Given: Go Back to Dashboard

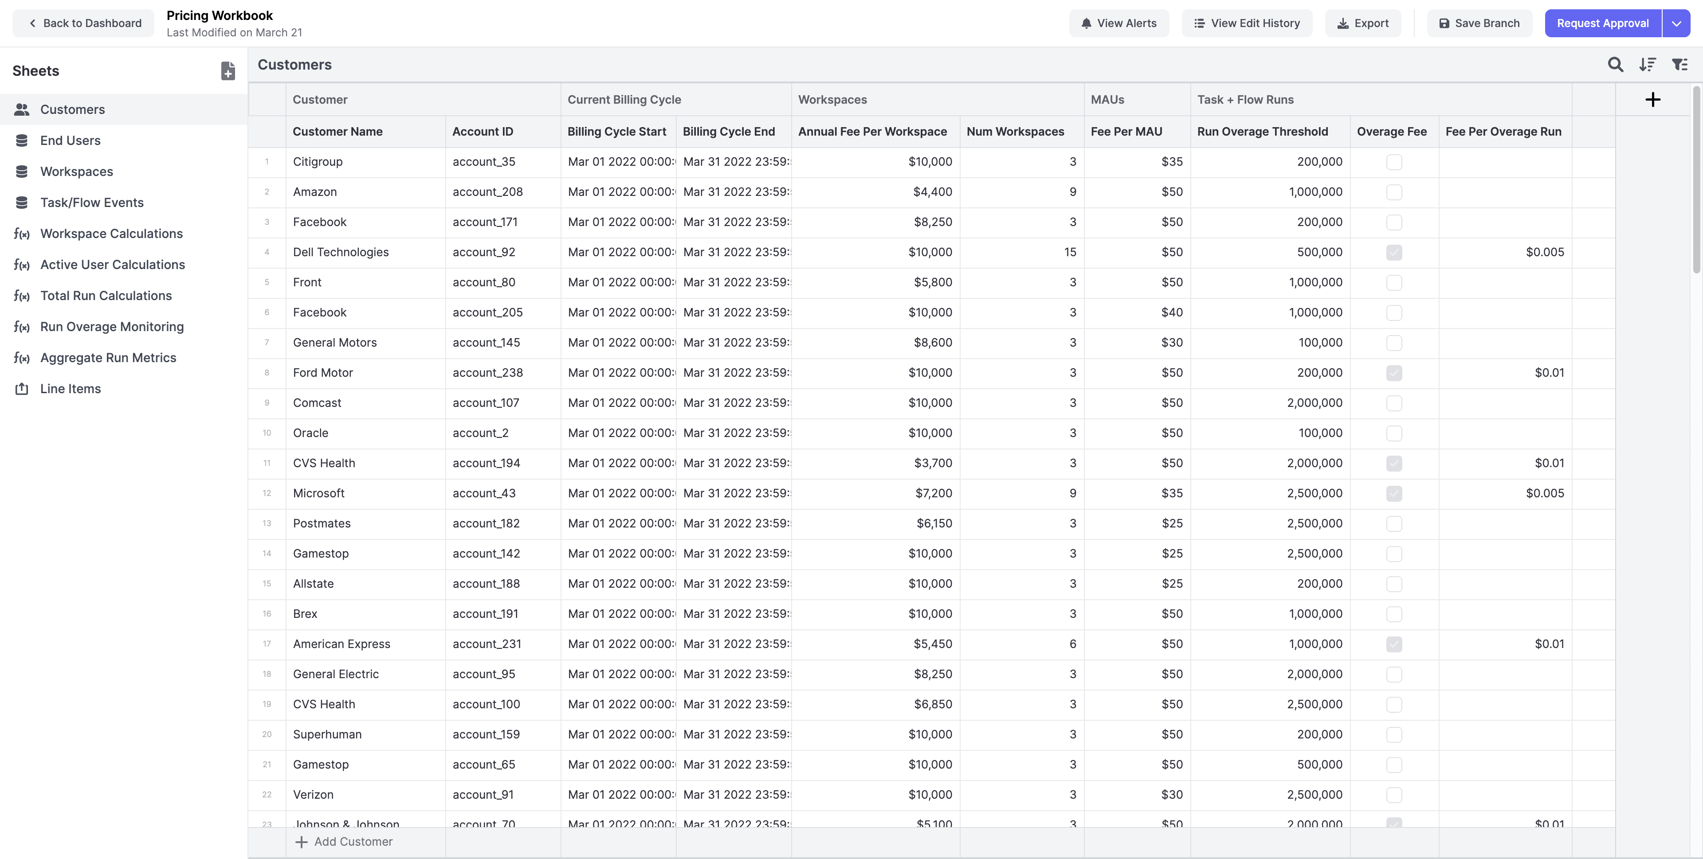Looking at the screenshot, I should tap(83, 23).
